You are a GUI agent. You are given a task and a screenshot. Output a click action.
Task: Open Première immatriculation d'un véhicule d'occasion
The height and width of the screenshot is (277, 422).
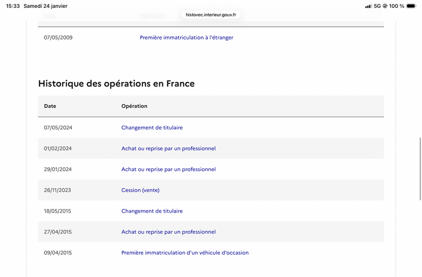pyautogui.click(x=185, y=253)
